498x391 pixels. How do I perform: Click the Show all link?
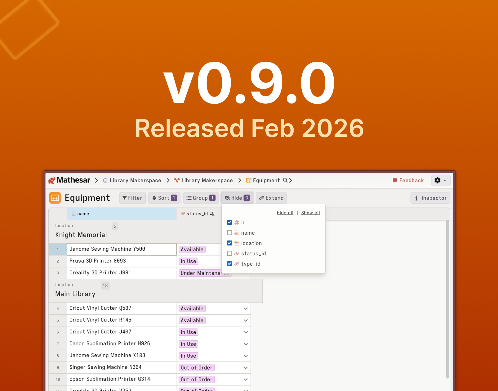pyautogui.click(x=310, y=213)
